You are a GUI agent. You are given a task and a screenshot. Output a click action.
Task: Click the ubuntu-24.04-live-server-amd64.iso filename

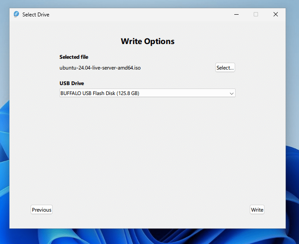pyautogui.click(x=100, y=68)
